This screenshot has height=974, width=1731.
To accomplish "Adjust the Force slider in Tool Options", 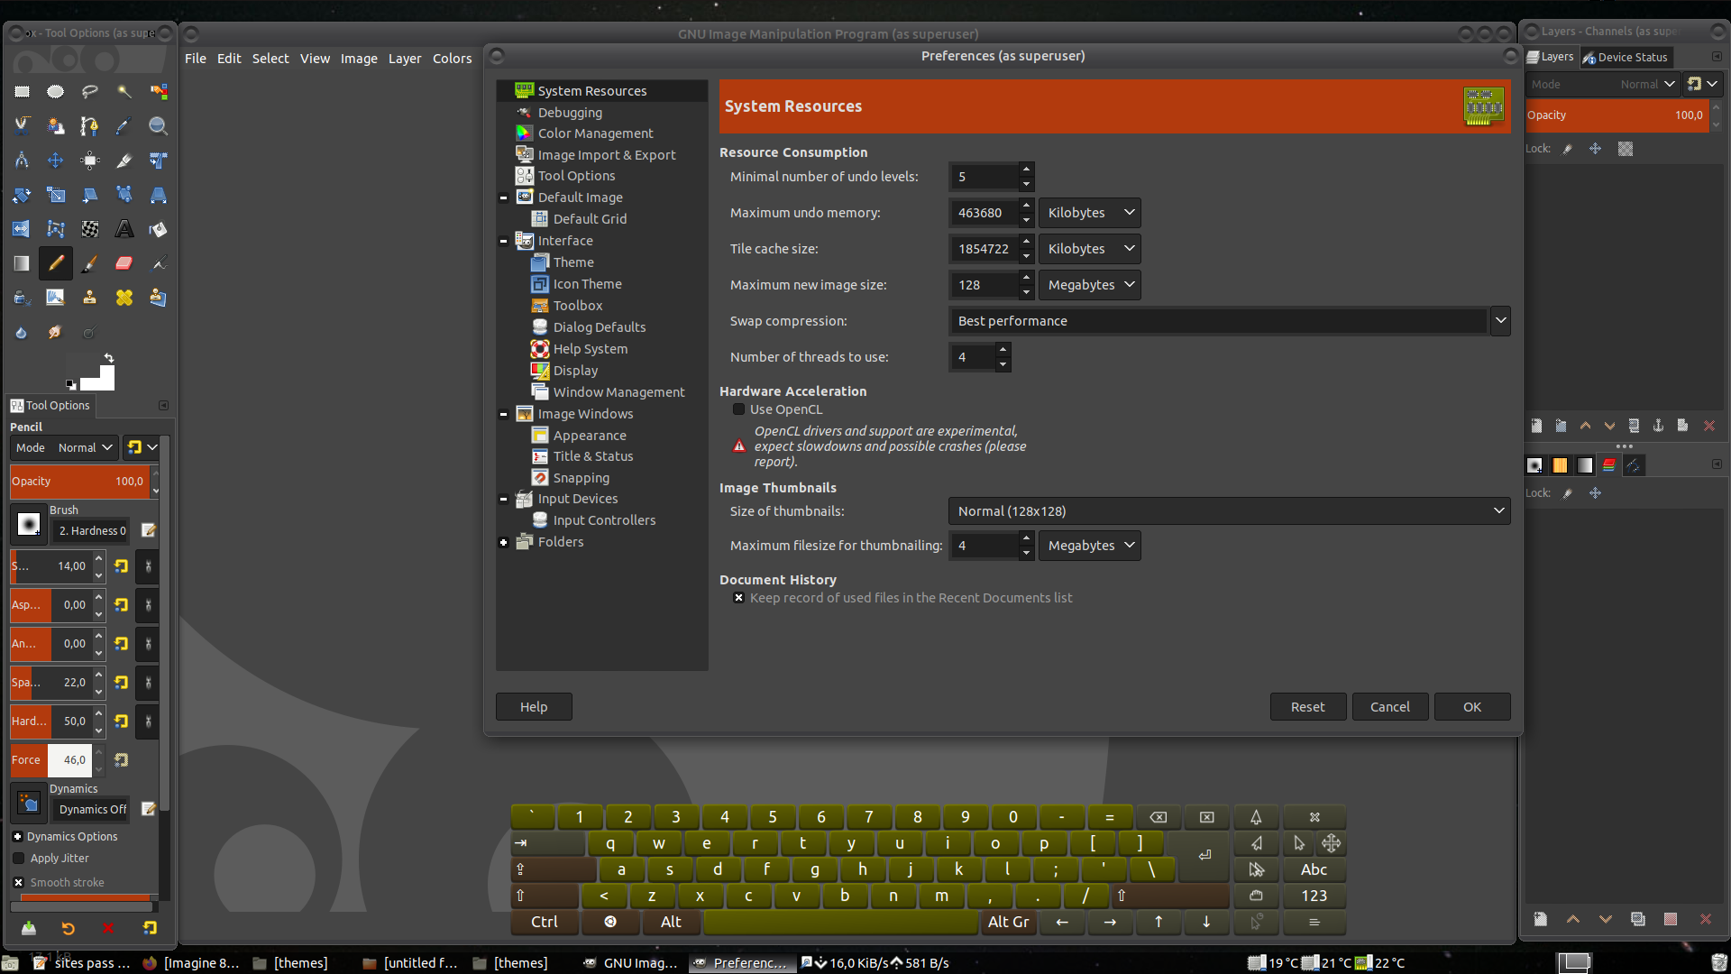I will tap(50, 760).
